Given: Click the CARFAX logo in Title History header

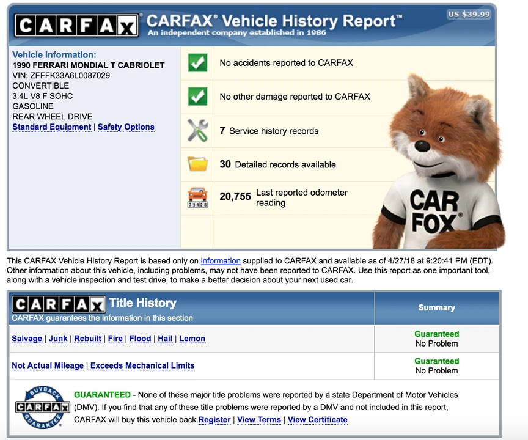Looking at the screenshot, I should 59,304.
